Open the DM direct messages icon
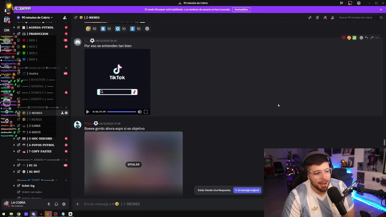The image size is (386, 217). tap(7, 30)
